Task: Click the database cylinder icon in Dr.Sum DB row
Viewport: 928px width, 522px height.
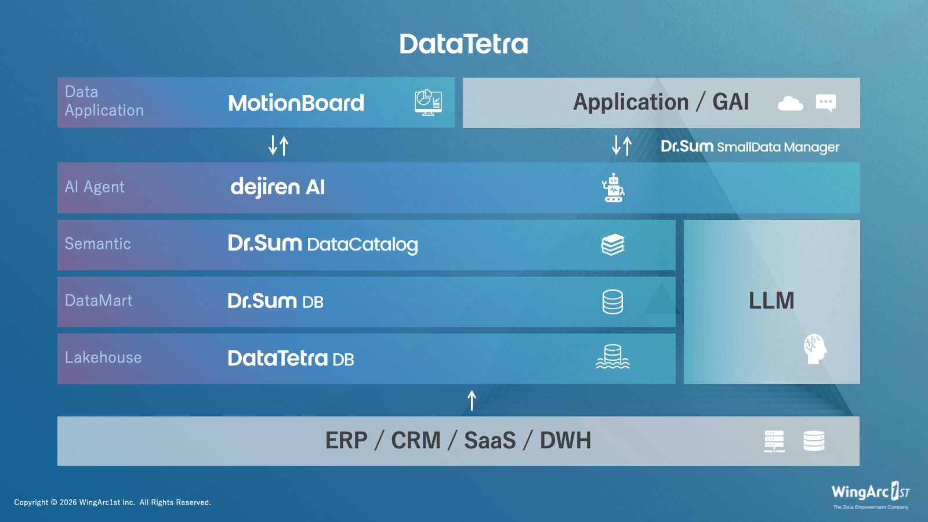Action: 612,302
